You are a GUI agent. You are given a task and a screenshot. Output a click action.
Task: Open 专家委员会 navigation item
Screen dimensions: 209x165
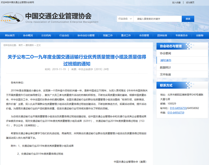coord(182,35)
